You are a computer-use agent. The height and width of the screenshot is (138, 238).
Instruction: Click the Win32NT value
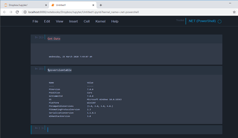coord(91,103)
